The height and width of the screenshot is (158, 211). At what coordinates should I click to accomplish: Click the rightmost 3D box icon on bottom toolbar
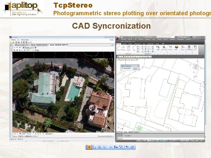coord(132,147)
